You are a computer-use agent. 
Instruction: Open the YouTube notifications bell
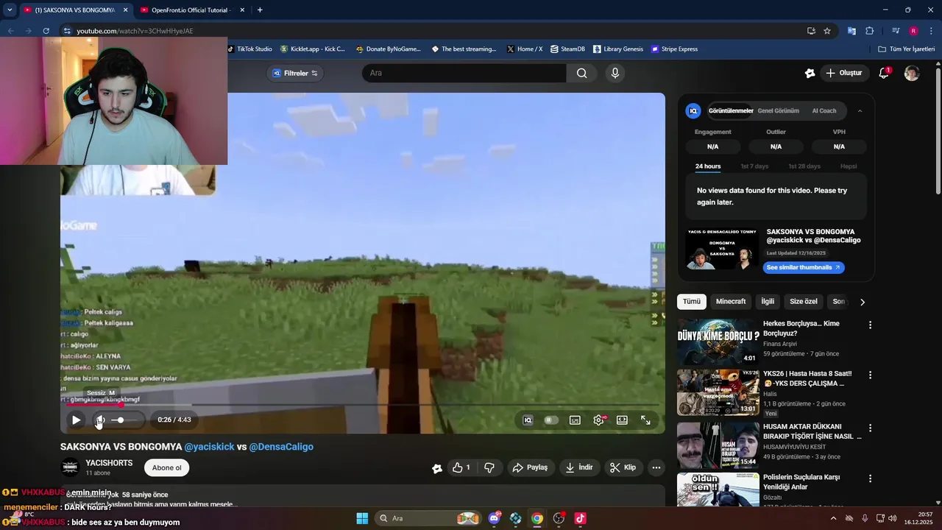click(884, 73)
